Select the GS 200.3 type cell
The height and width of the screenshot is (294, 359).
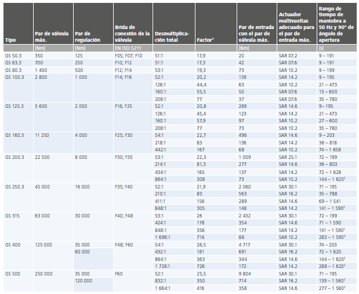pyautogui.click(x=15, y=157)
